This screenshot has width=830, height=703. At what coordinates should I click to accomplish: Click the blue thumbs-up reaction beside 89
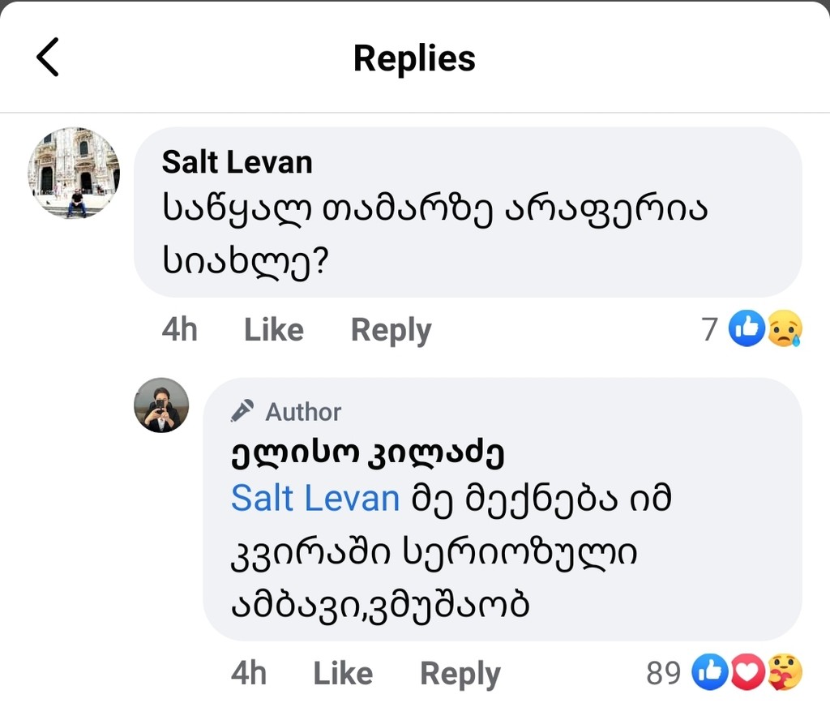tap(710, 672)
